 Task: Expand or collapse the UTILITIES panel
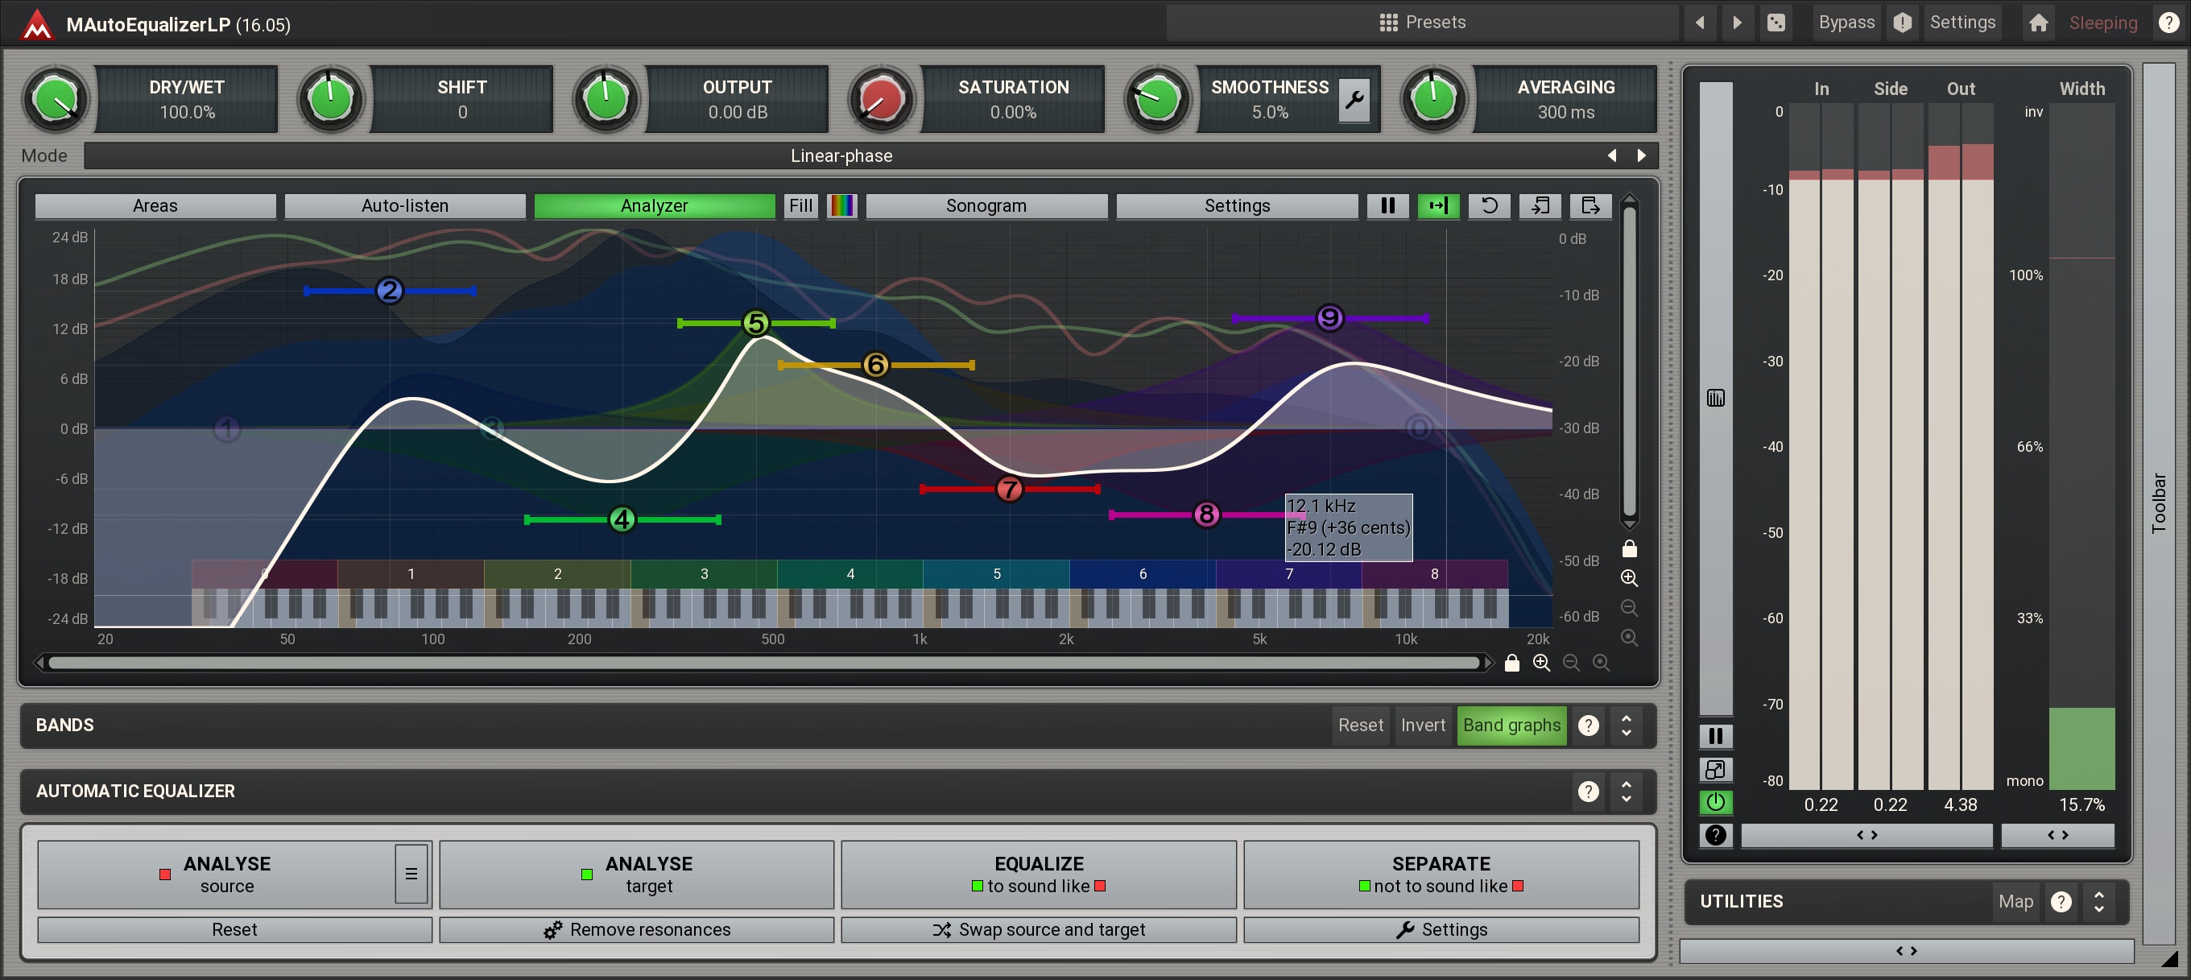2098,902
